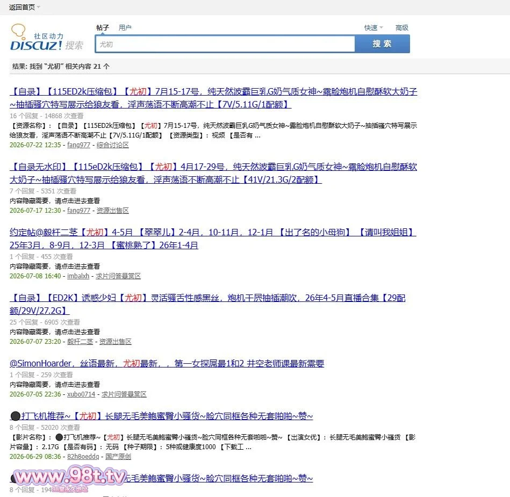Click the 搜索 button
Image resolution: width=510 pixels, height=497 pixels.
pos(382,44)
